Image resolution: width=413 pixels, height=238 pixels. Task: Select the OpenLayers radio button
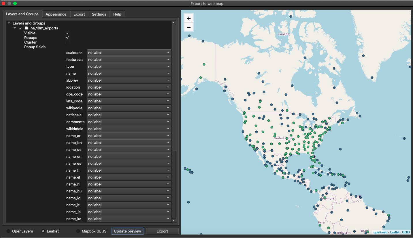pyautogui.click(x=9, y=231)
